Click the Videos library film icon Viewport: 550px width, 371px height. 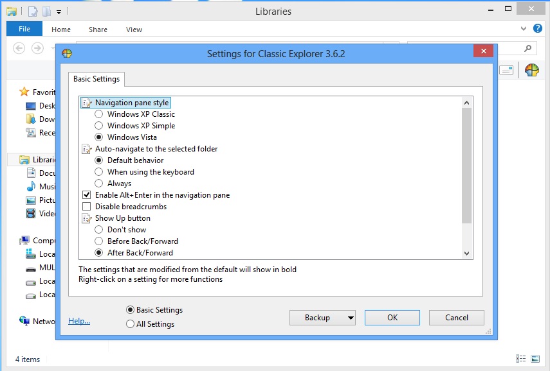31,213
